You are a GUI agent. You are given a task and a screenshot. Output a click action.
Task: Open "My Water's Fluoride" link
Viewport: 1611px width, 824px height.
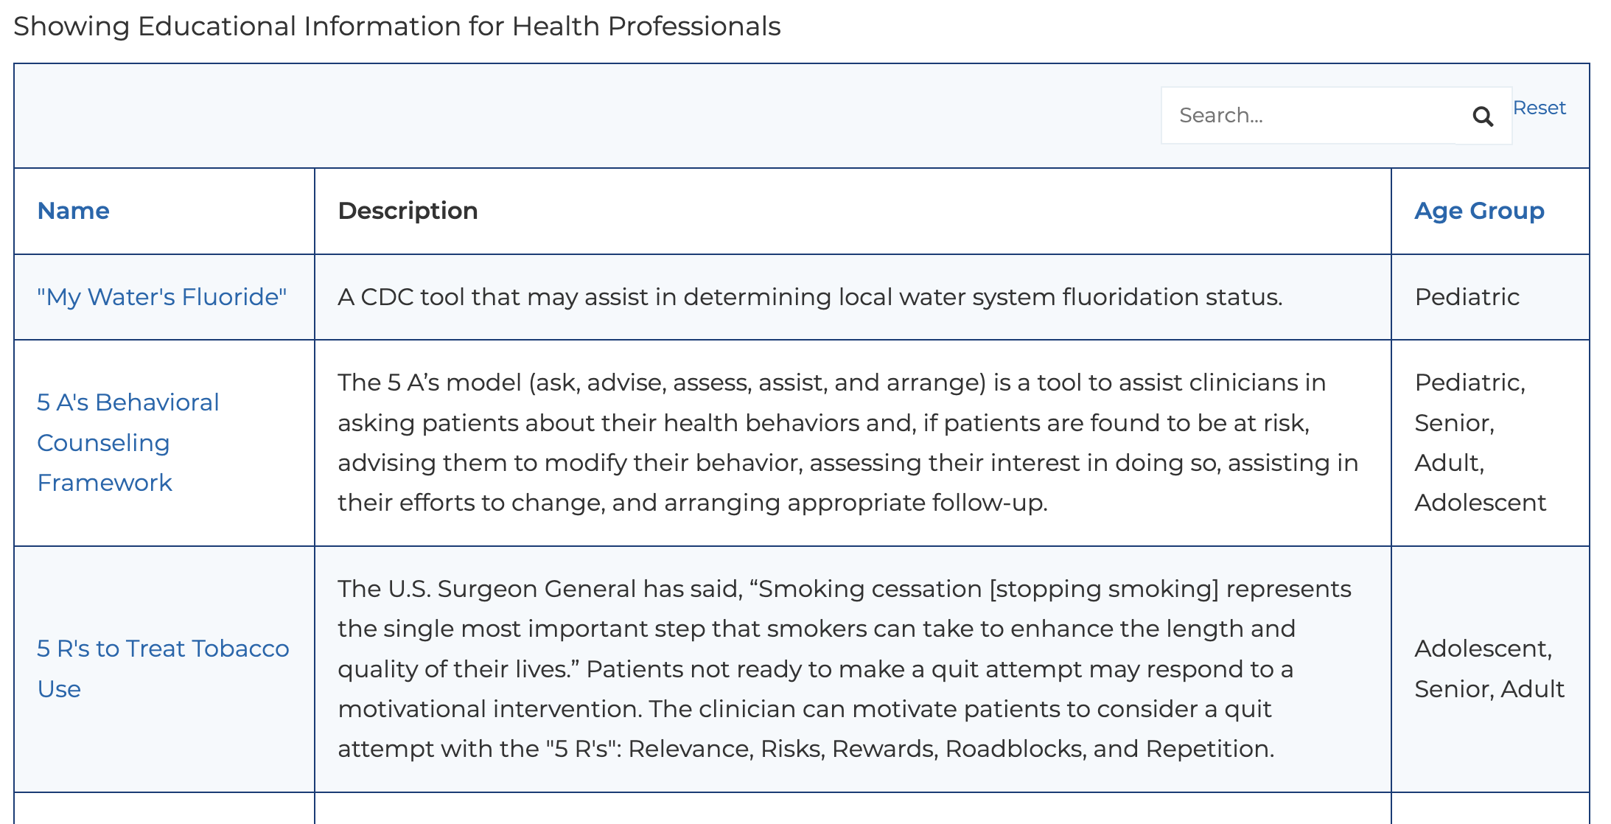click(162, 296)
